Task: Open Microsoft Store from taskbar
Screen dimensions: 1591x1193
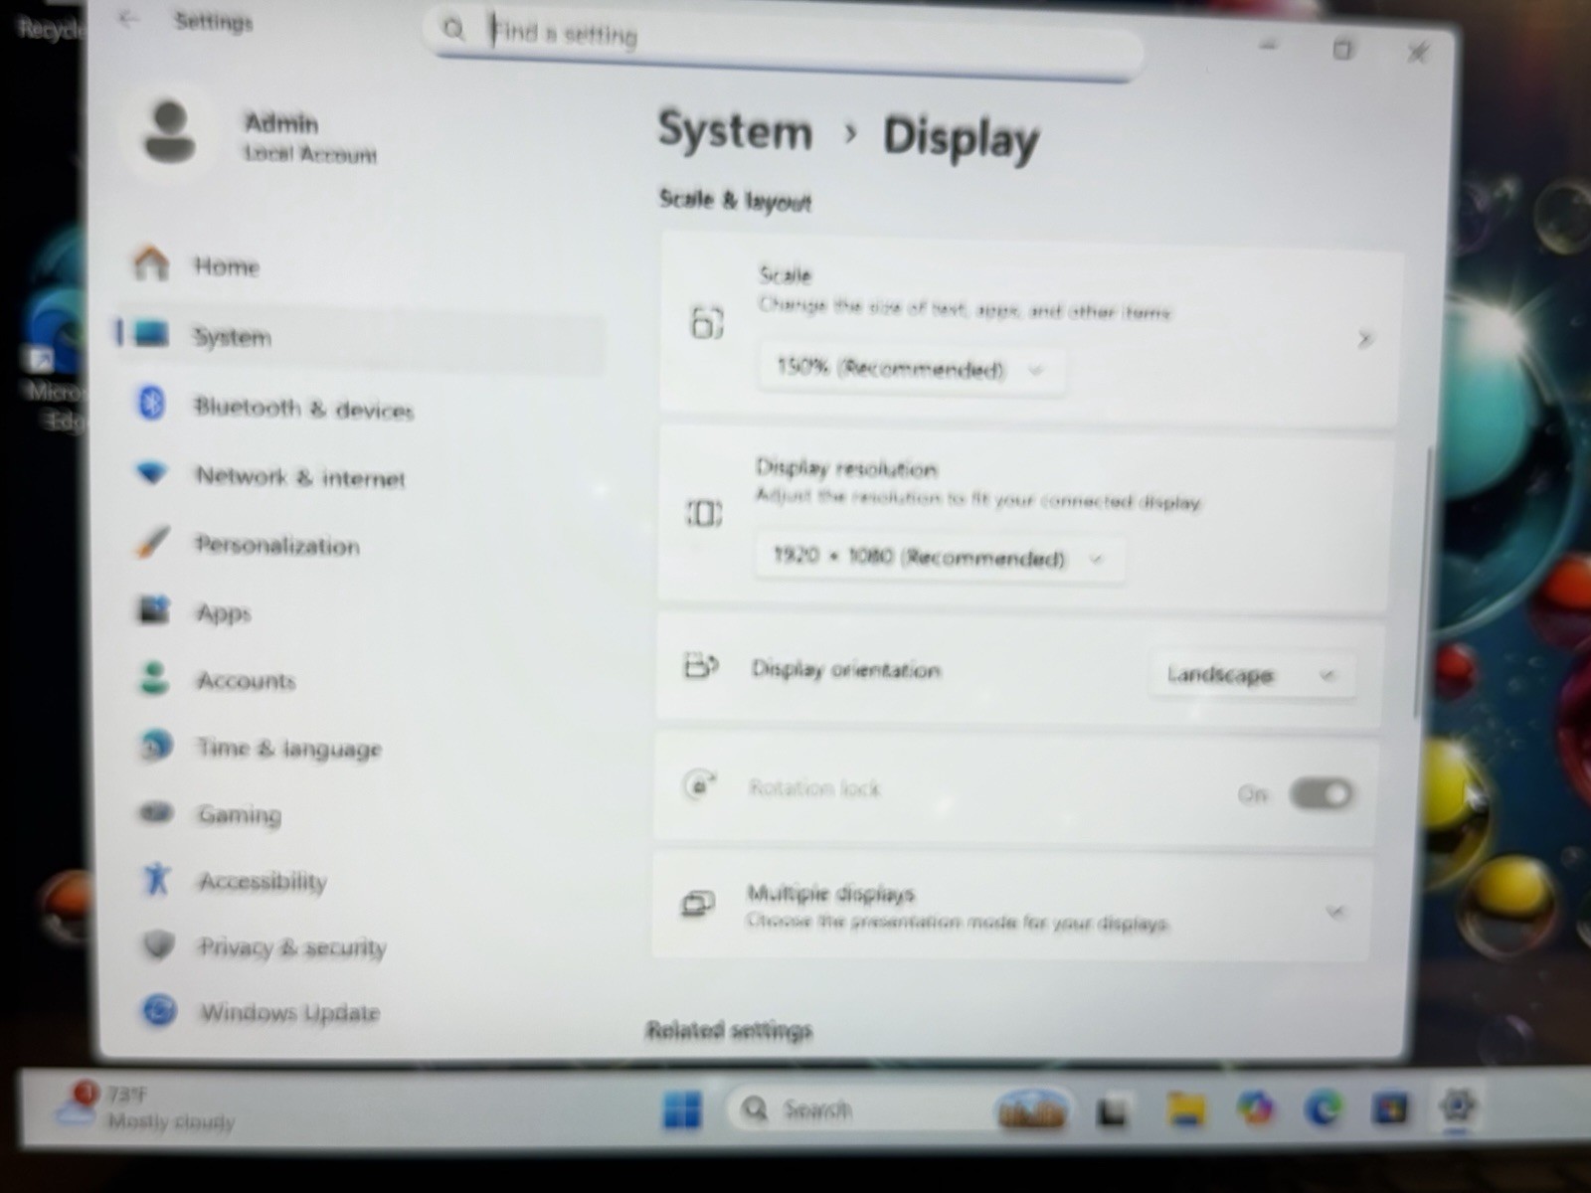Action: coord(1389,1108)
